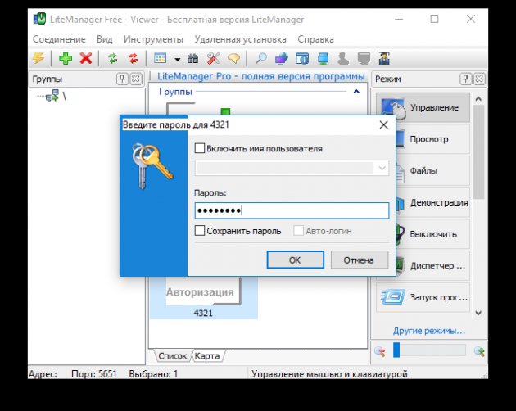This screenshot has height=411, width=516.
Task: Click the green plus add connection icon
Action: point(66,59)
